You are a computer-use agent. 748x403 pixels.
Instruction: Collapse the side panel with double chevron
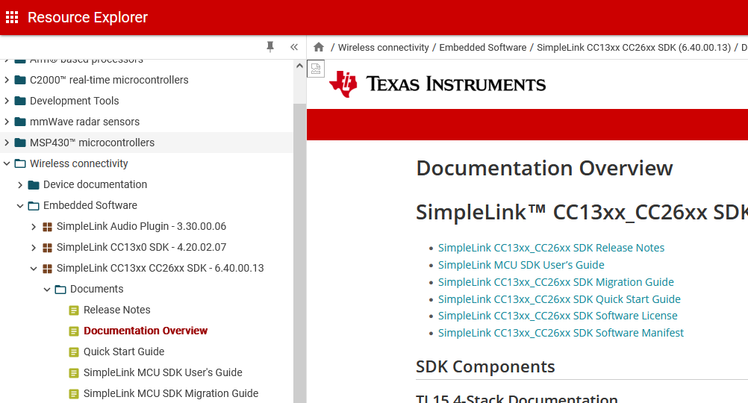point(294,47)
